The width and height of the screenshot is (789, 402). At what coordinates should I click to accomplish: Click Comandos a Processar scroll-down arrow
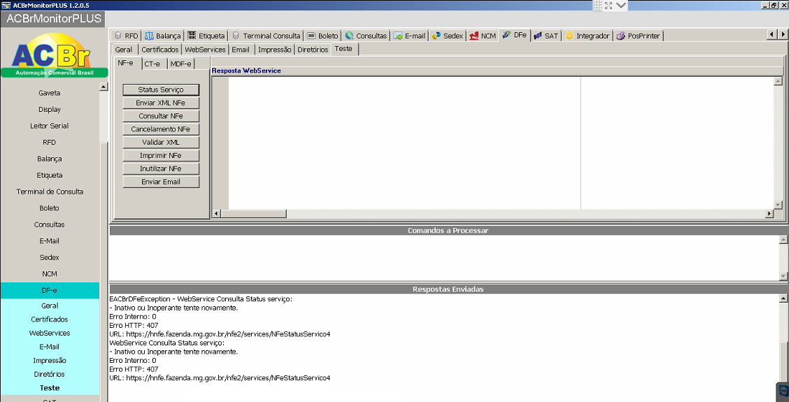point(783,276)
